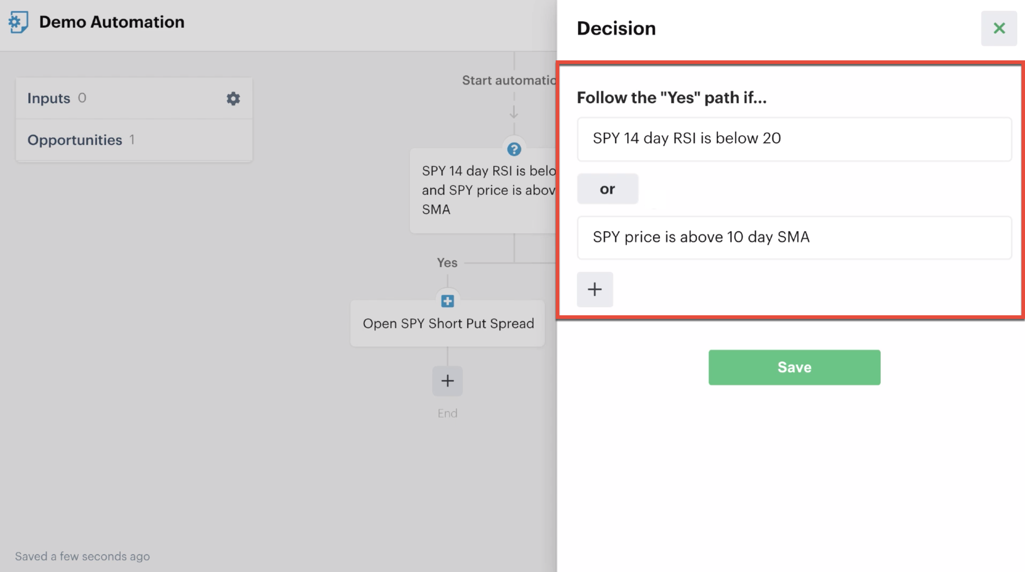This screenshot has width=1025, height=572.
Task: Click the blue question mark decision icon
Action: pos(514,150)
